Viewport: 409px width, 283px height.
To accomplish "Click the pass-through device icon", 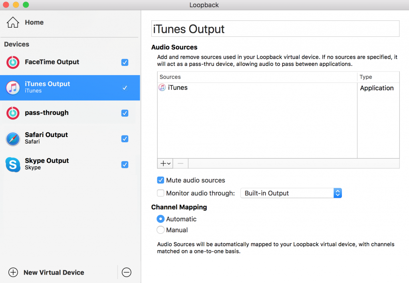I will (x=13, y=113).
